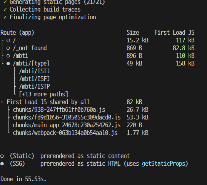Screen dimensions: 207x185
Task: Click 'chunks/938-247ffb61ff0b760a.js' filename
Action: [x=59, y=110]
